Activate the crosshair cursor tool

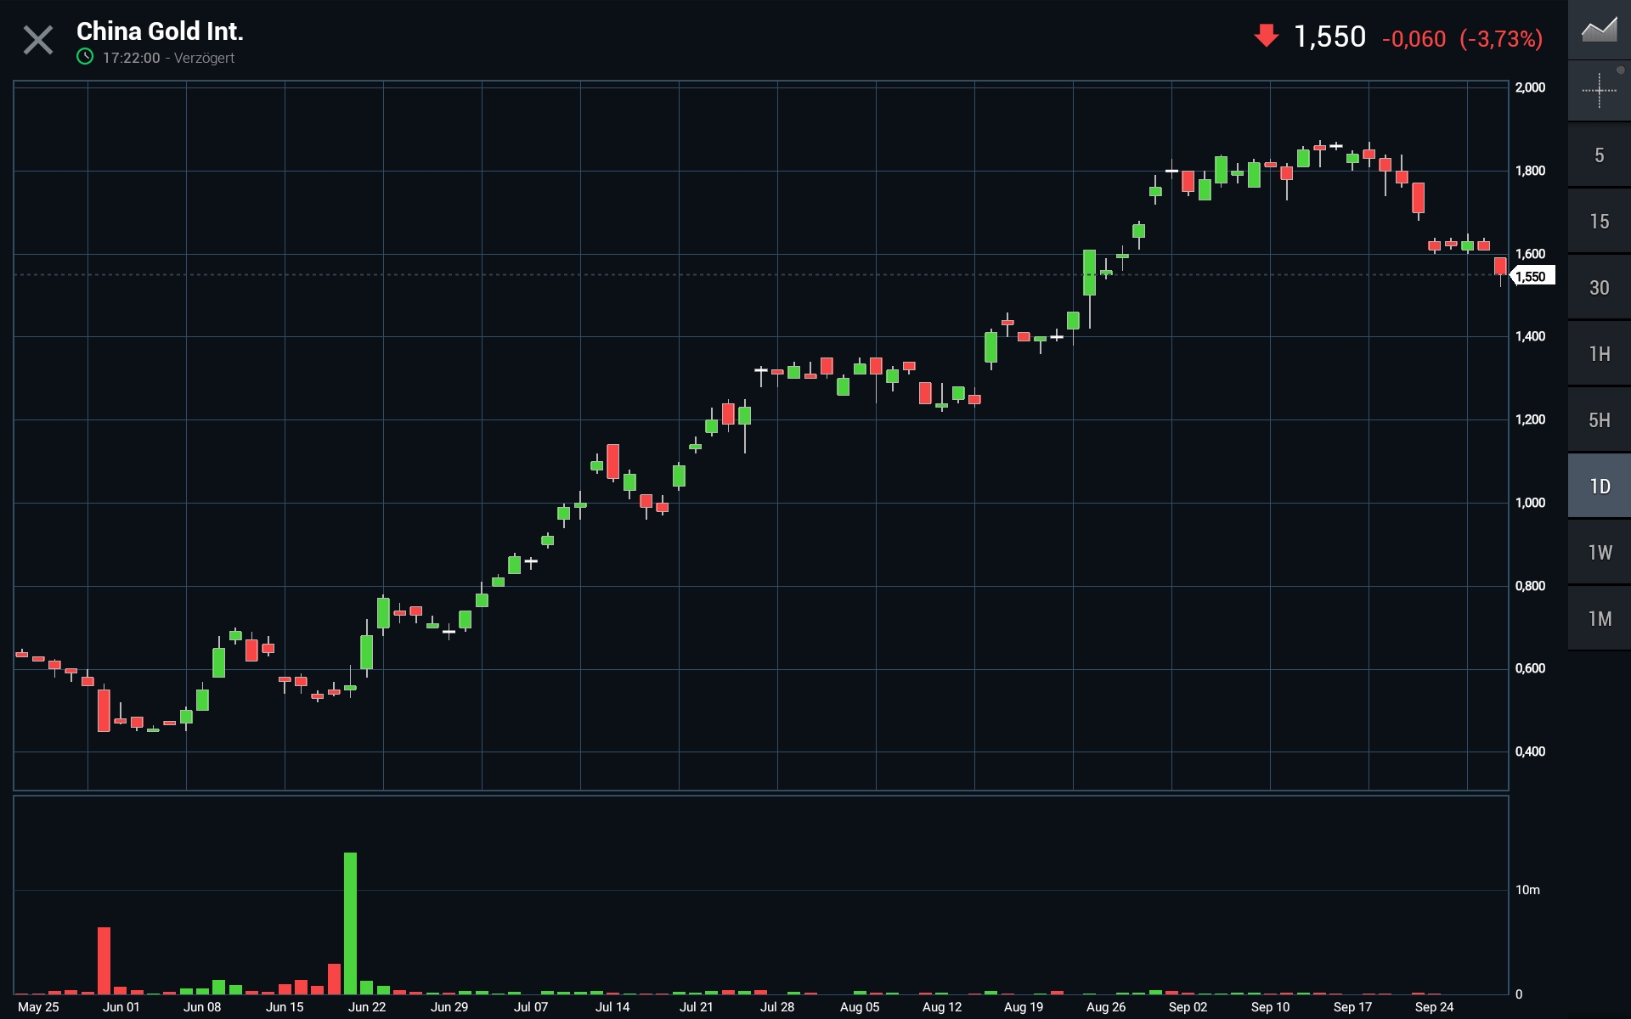1599,90
